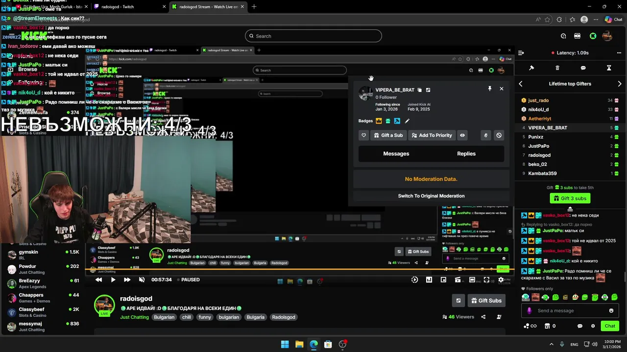Open File Explorer from taskbar
This screenshot has width=627, height=352.
[299, 344]
